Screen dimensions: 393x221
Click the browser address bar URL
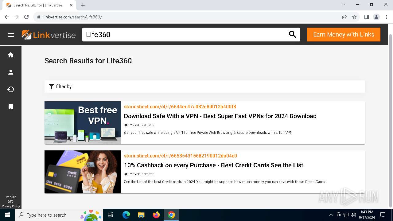point(73,17)
